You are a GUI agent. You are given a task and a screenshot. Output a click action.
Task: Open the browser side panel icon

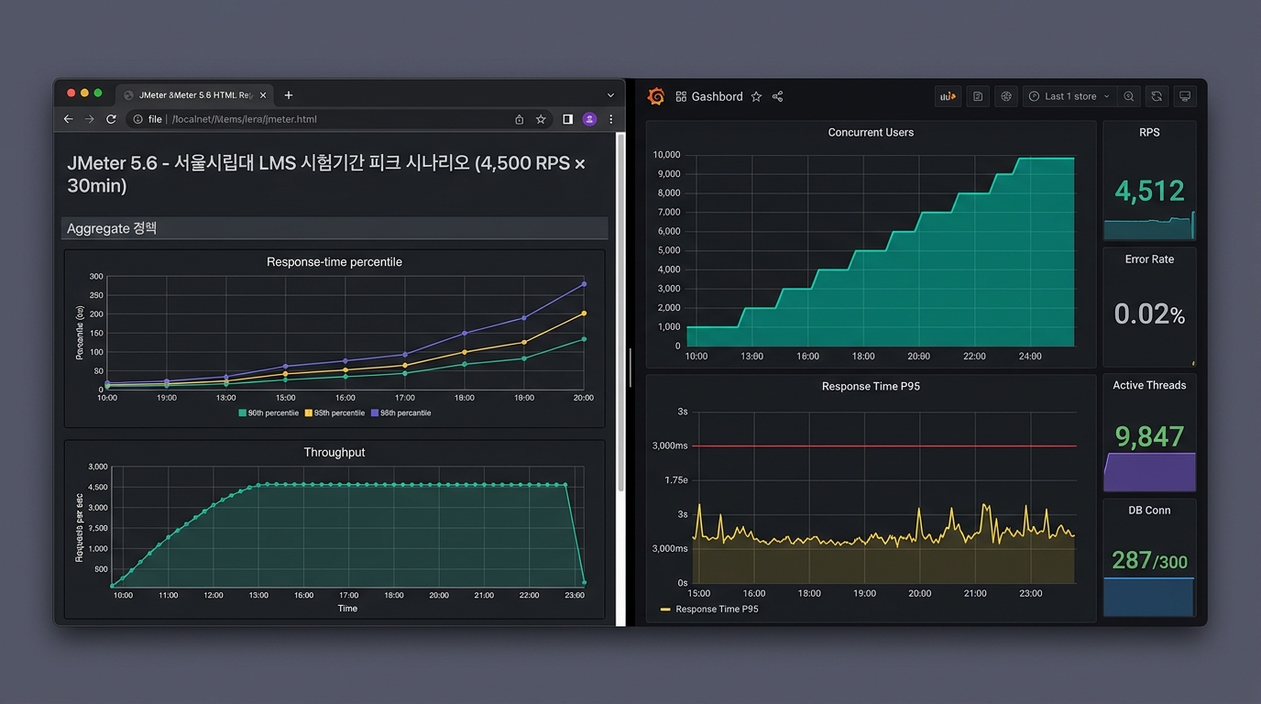point(568,119)
